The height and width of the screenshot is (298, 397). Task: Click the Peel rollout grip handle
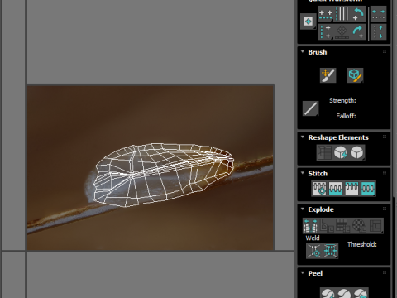pyautogui.click(x=385, y=272)
